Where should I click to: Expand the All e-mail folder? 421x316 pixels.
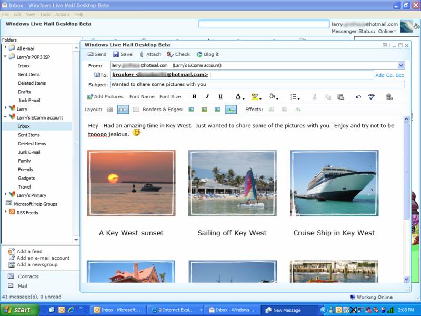(x=5, y=47)
